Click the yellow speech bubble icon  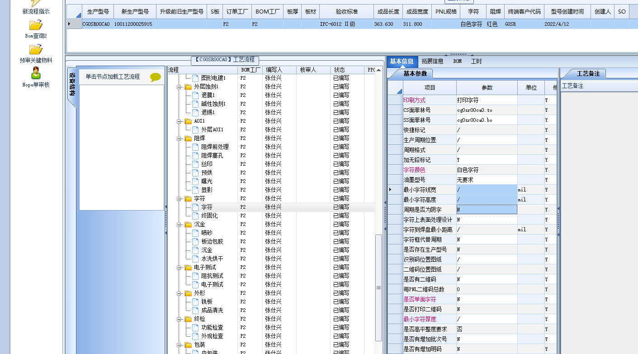point(155,77)
